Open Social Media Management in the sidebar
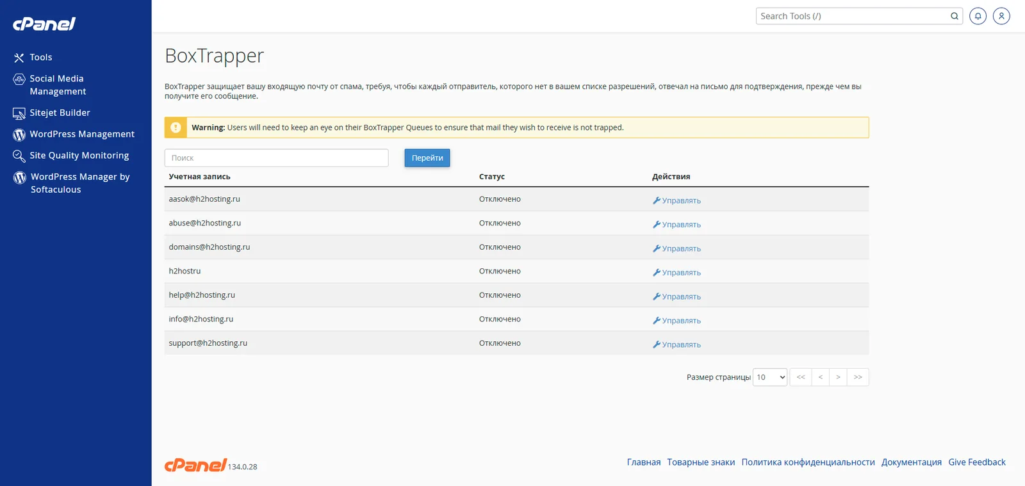This screenshot has height=486, width=1025. click(x=58, y=85)
